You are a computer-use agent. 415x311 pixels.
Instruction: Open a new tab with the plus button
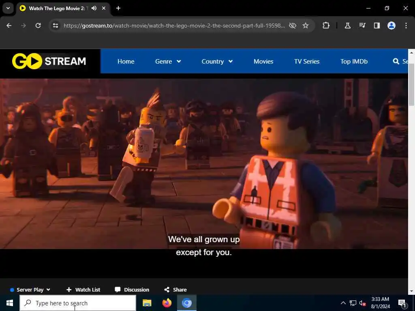(x=118, y=8)
